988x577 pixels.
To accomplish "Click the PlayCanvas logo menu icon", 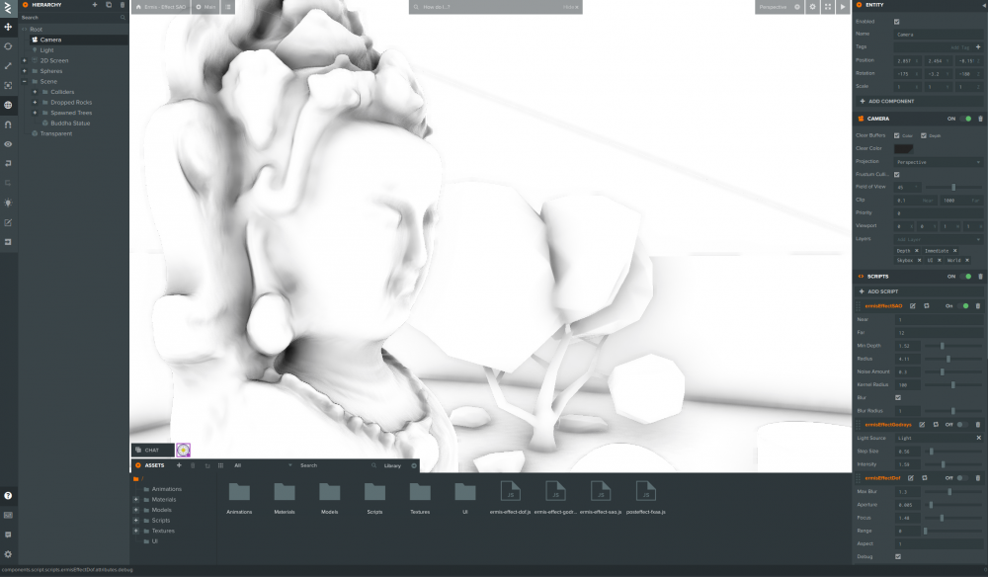I will click(8, 8).
